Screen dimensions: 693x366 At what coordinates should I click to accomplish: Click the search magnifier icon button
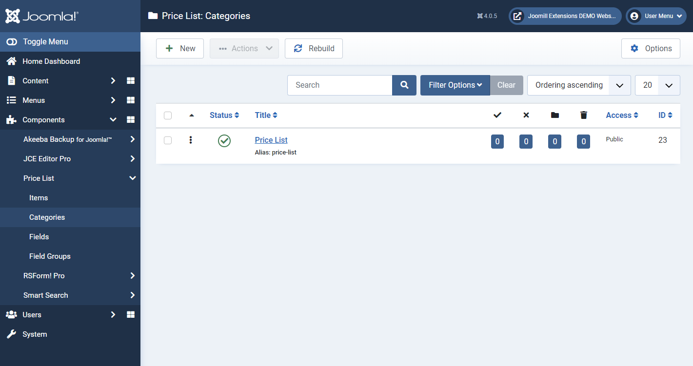point(404,85)
